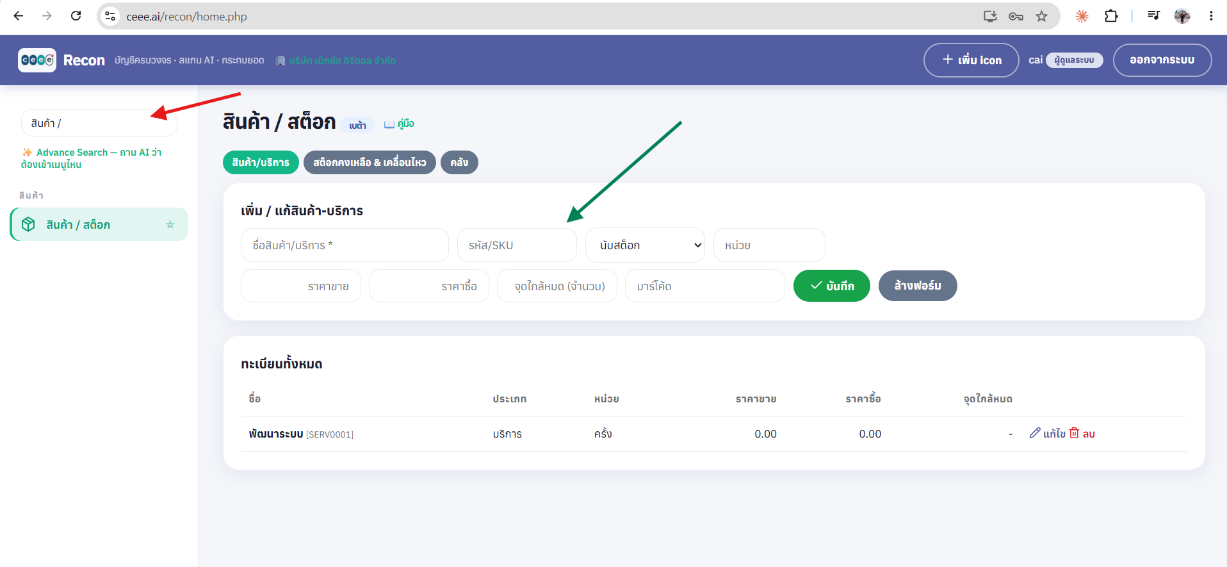The height and width of the screenshot is (567, 1227).
Task: Click the ออกจากระบบ logout button
Action: click(1162, 60)
